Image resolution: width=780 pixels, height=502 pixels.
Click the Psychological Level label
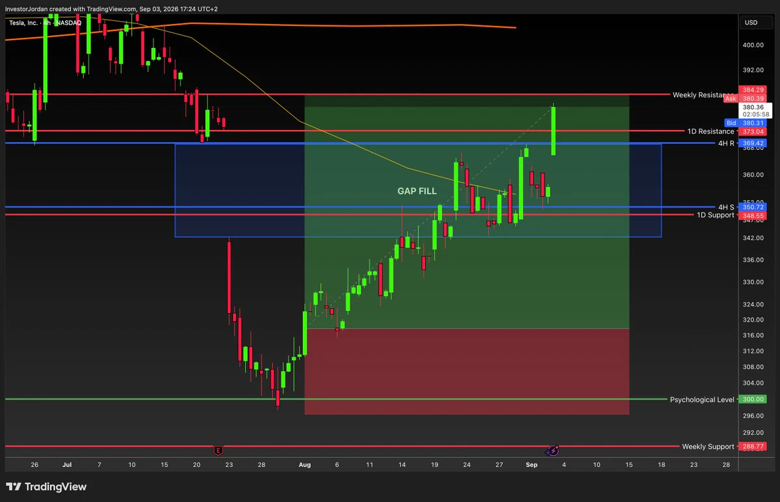pyautogui.click(x=702, y=399)
